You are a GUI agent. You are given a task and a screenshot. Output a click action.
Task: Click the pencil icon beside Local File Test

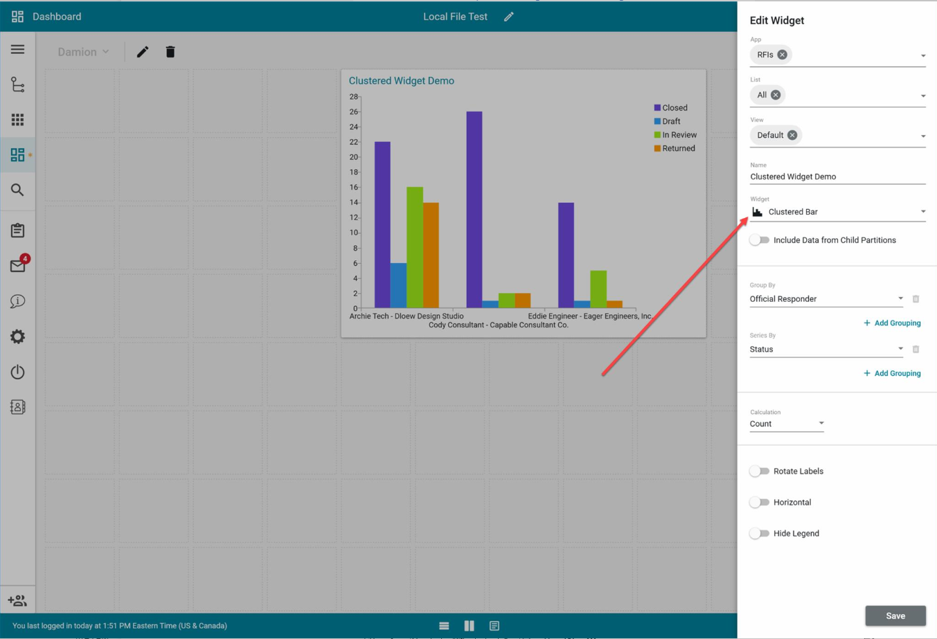click(509, 17)
